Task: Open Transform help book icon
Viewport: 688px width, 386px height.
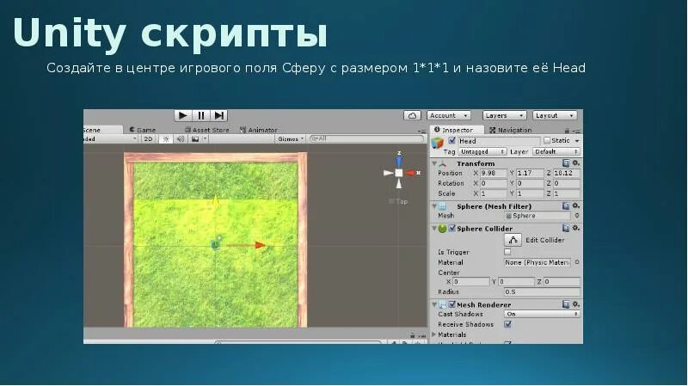Action: [x=566, y=163]
